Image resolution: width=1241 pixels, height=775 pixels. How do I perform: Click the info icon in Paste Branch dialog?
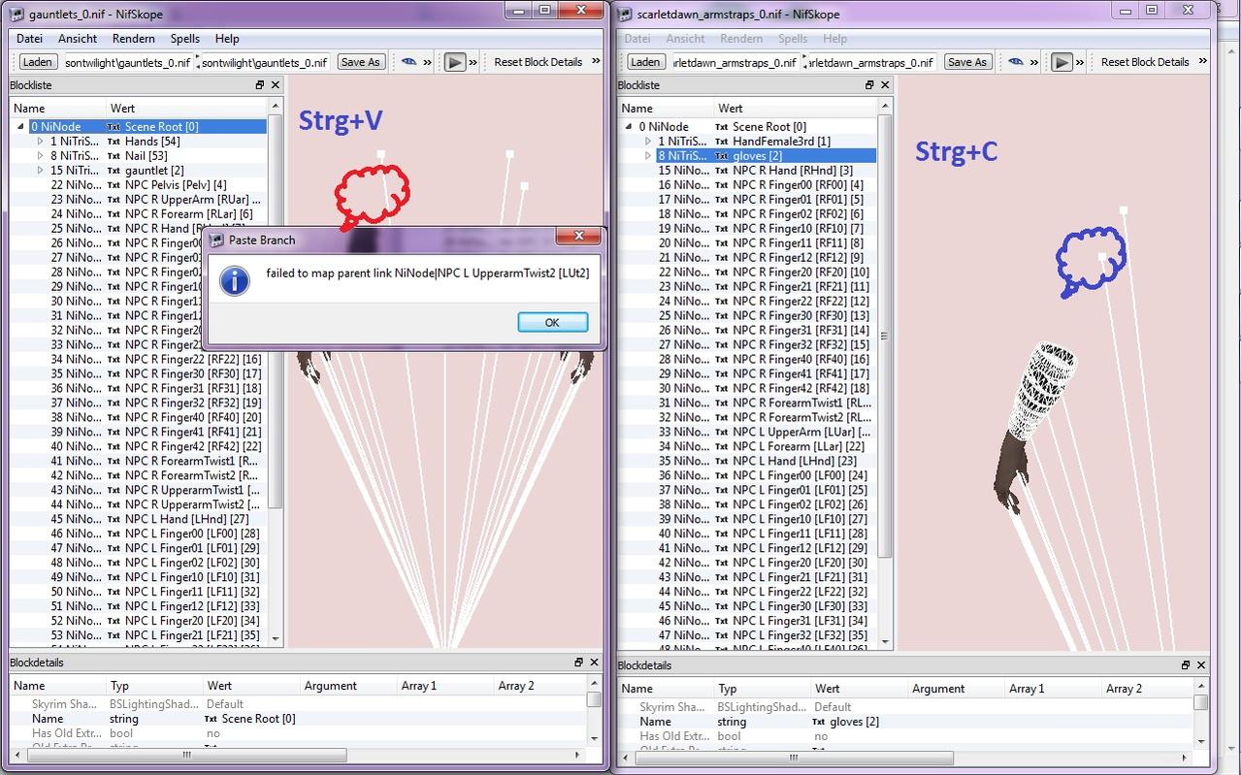coord(235,280)
